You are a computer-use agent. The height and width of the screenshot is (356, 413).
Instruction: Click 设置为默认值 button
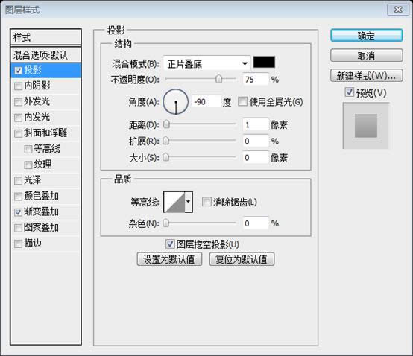point(169,259)
